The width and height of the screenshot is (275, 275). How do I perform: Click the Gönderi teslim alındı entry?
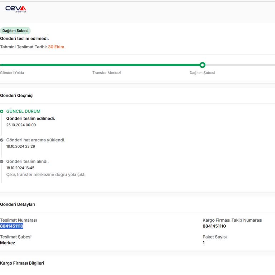pos(28,161)
